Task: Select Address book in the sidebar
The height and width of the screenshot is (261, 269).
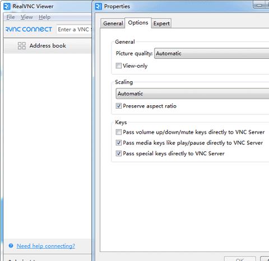Action: point(48,46)
